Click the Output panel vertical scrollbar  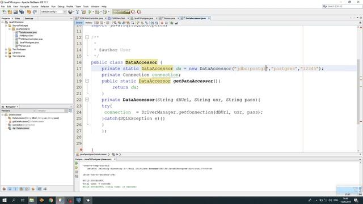360,176
